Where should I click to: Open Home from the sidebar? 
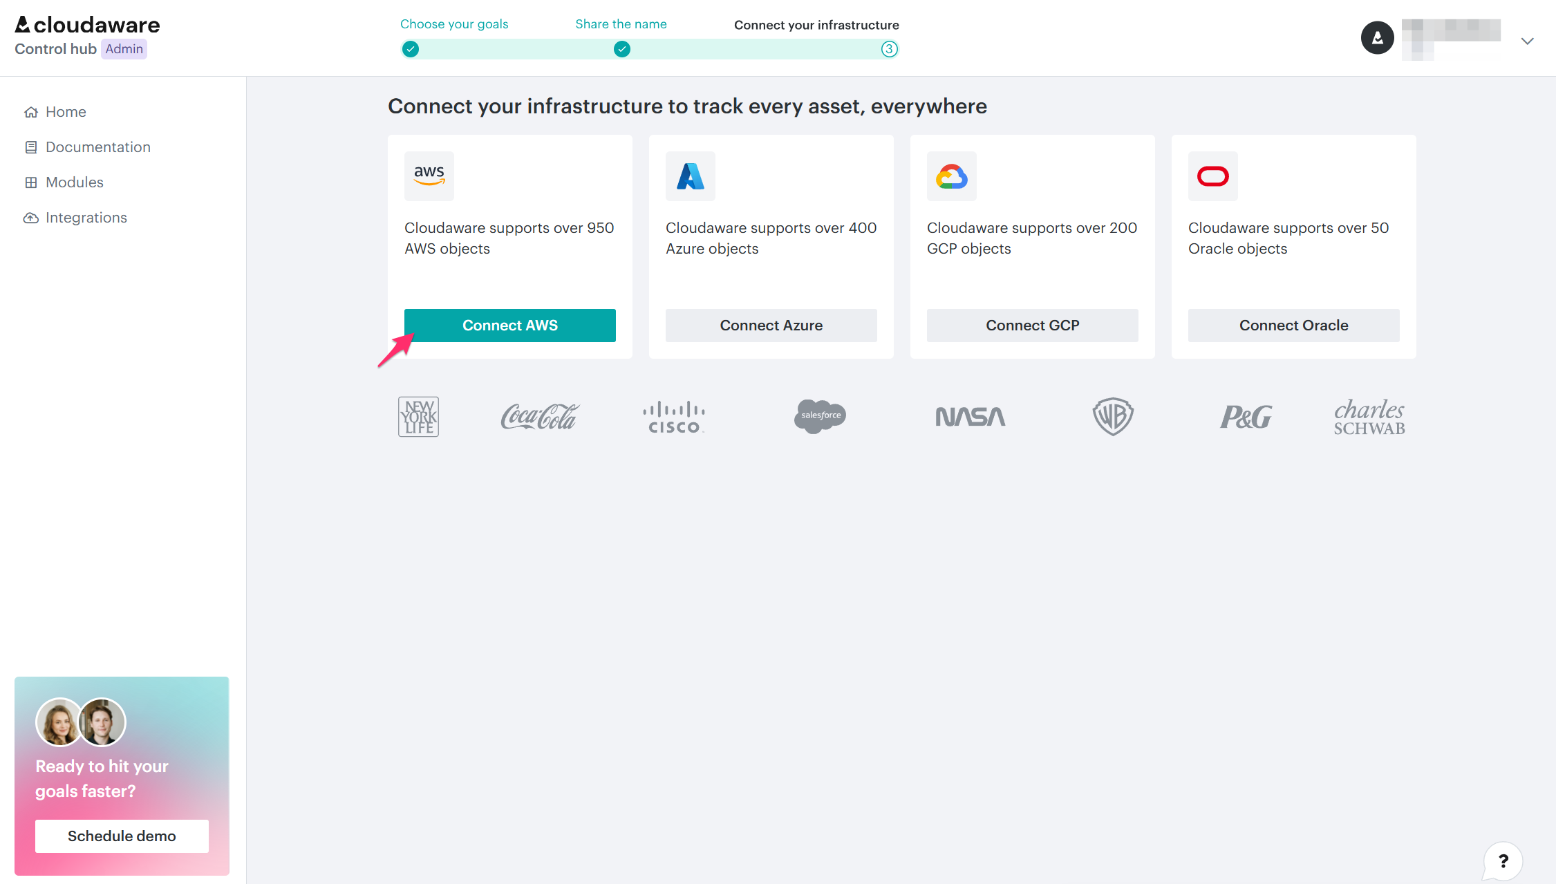[66, 111]
